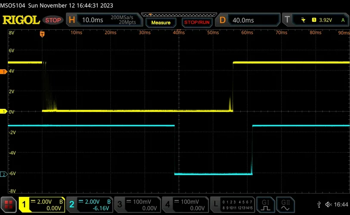Open the GII waveform generator icon
350x215 pixels.
point(285,204)
